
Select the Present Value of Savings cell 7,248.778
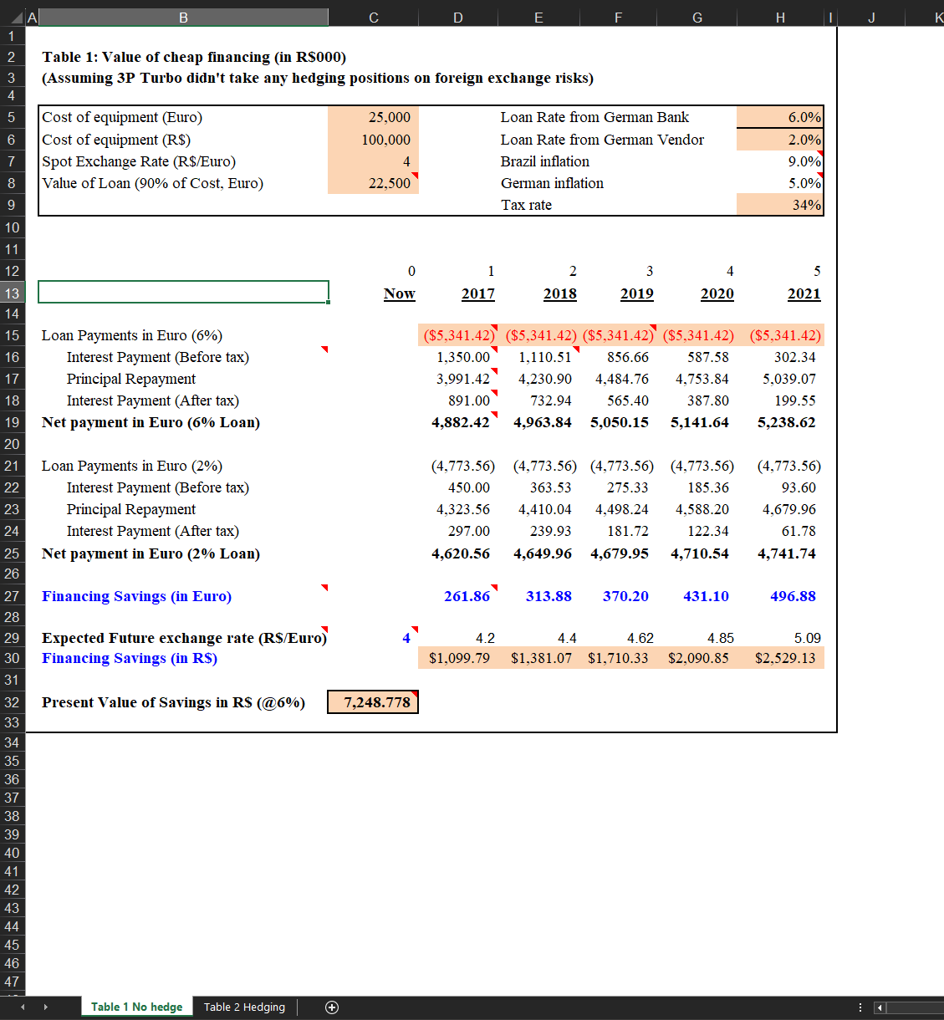[373, 702]
